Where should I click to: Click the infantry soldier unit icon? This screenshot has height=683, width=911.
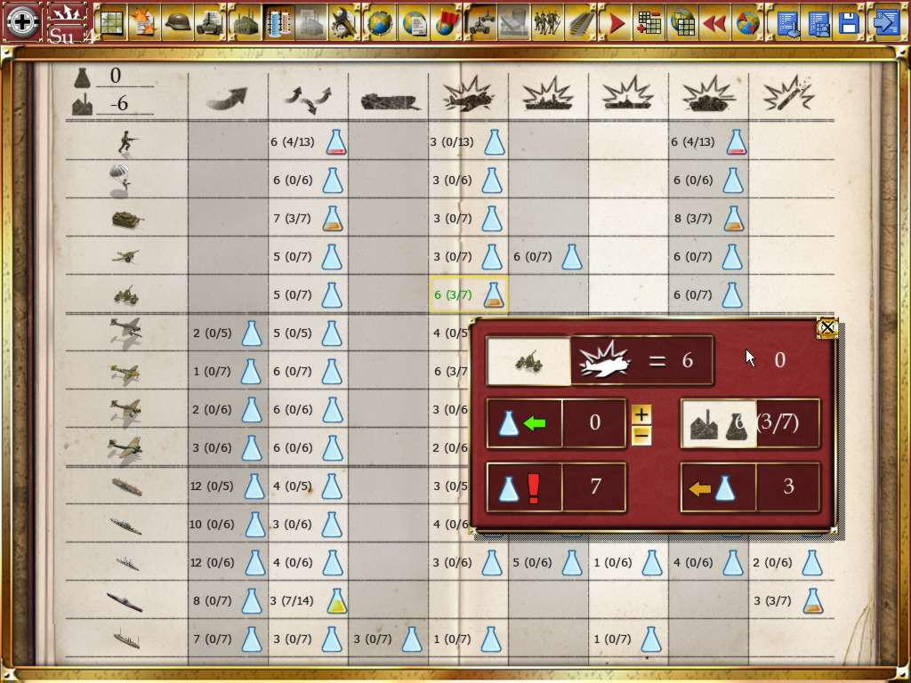128,141
